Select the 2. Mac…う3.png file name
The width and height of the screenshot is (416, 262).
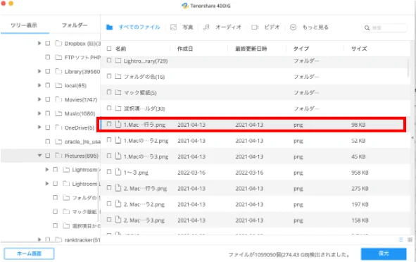(144, 220)
